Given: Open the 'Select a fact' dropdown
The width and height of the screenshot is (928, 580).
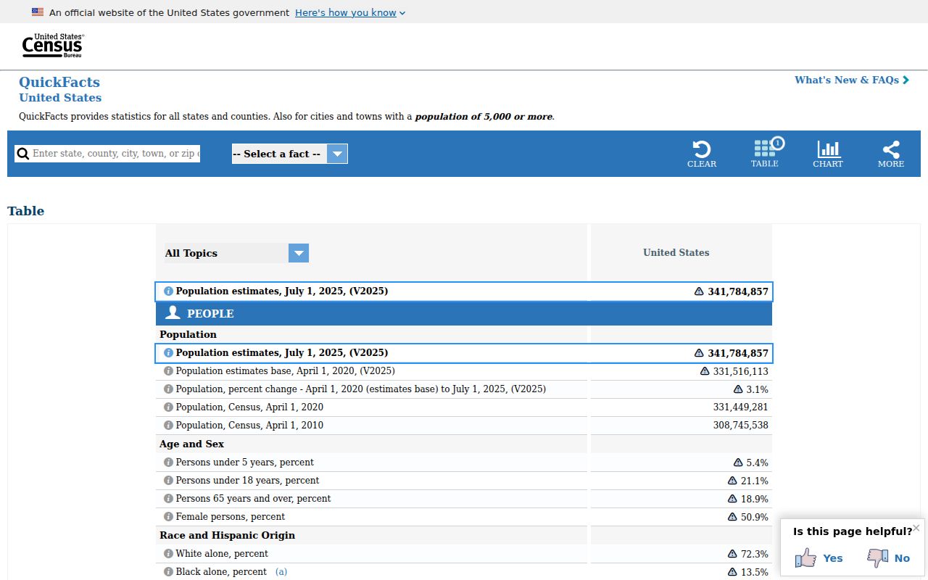Looking at the screenshot, I should [290, 154].
